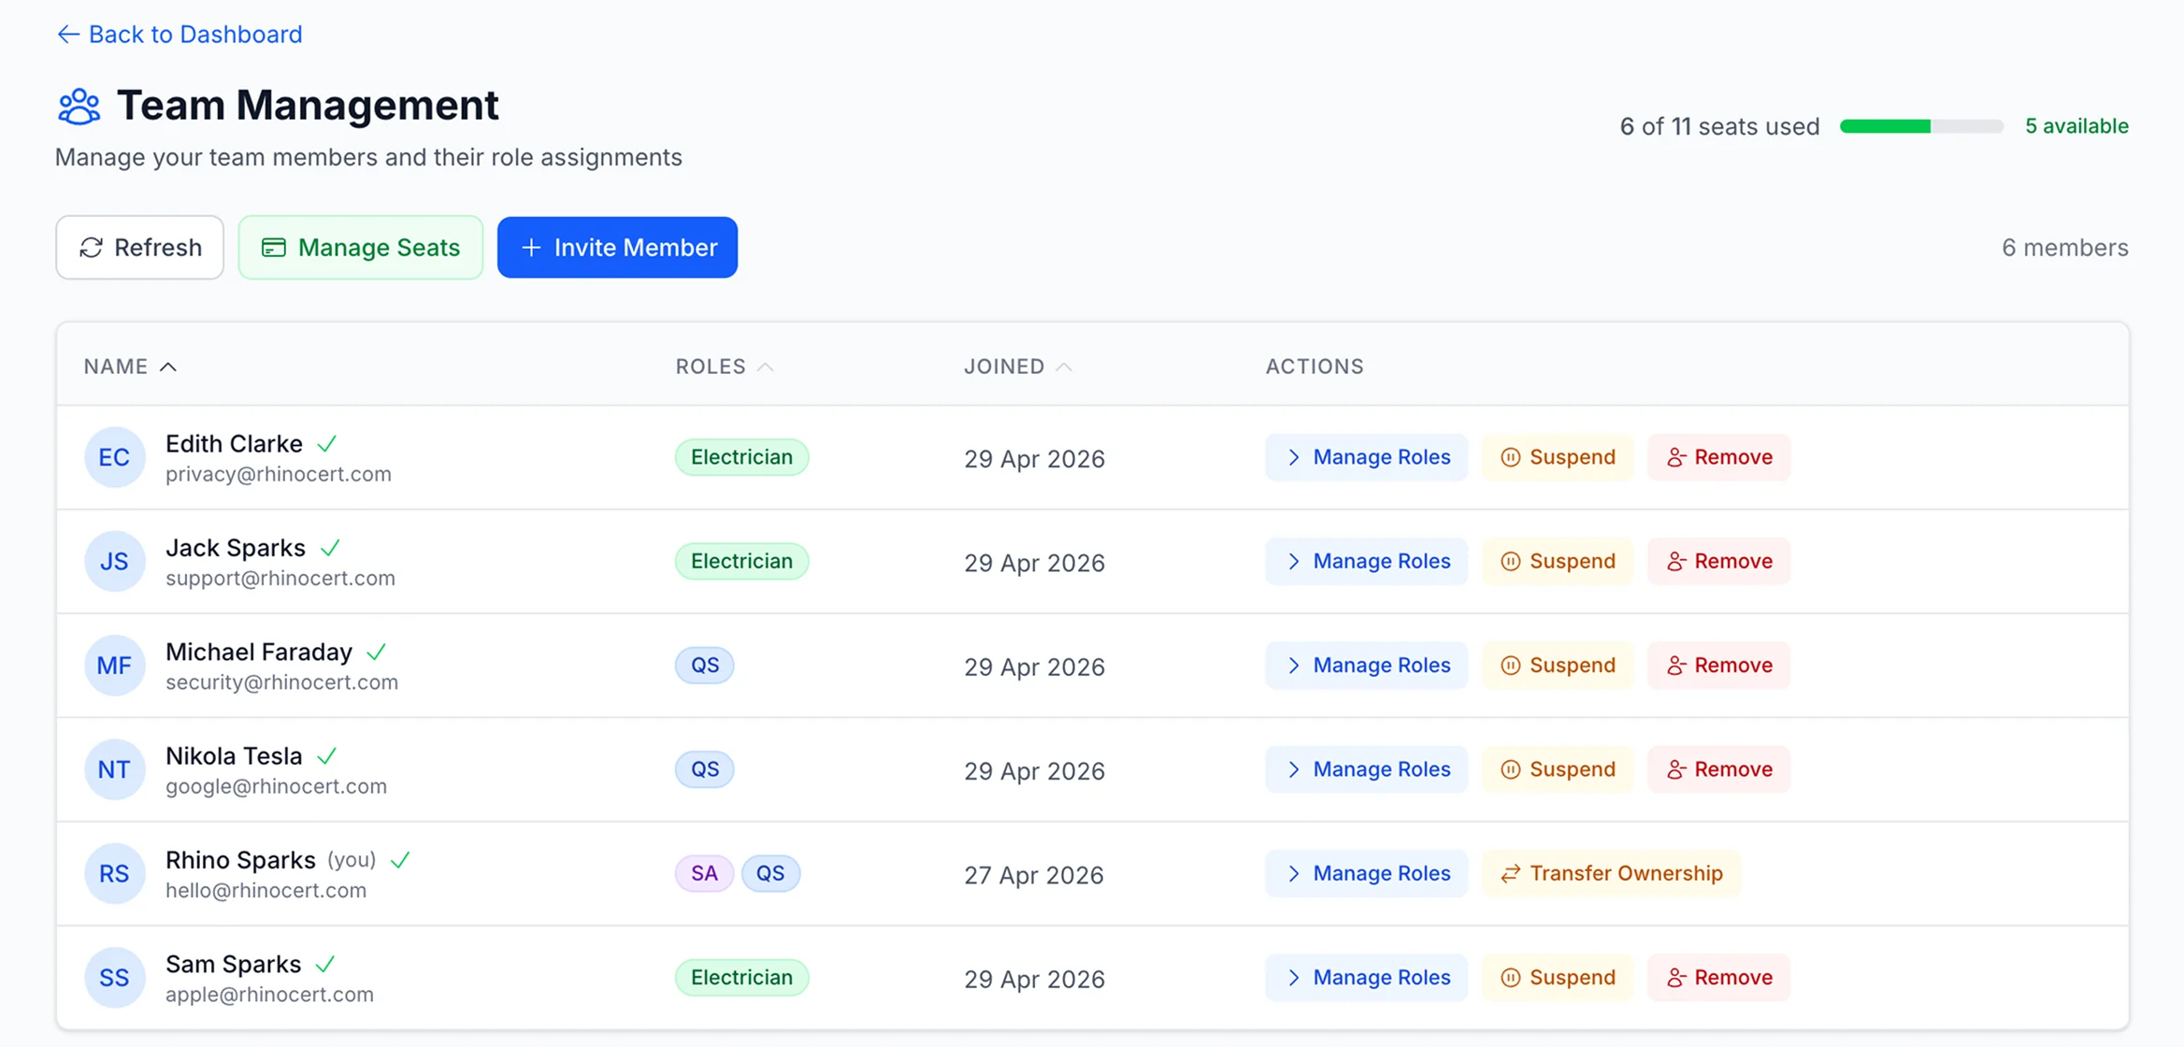Remove Michael Faraday from the team
The width and height of the screenshot is (2184, 1047).
point(1719,666)
